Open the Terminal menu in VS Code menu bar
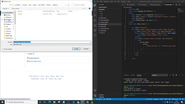185x104 pixels. coord(123,1)
